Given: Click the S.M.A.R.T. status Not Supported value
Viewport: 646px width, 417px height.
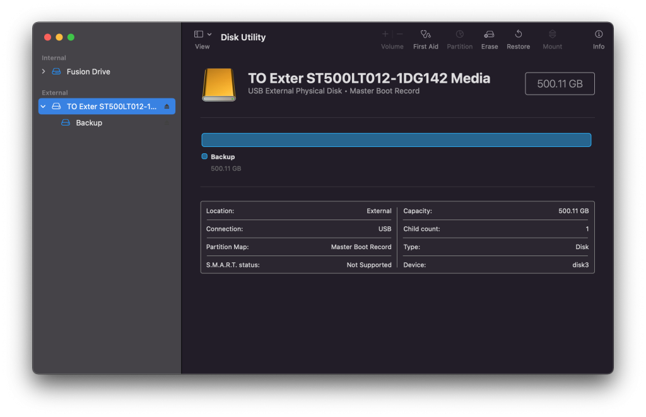Looking at the screenshot, I should point(368,265).
